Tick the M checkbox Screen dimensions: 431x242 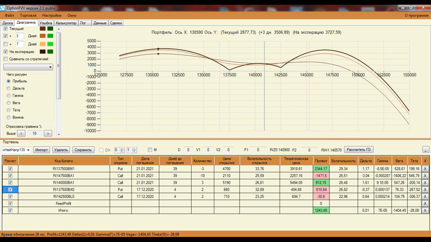(x=150, y=150)
